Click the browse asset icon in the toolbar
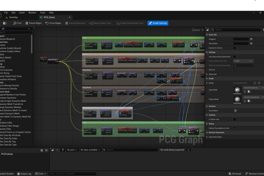Screen dimensions: 264x176 [5, 23]
